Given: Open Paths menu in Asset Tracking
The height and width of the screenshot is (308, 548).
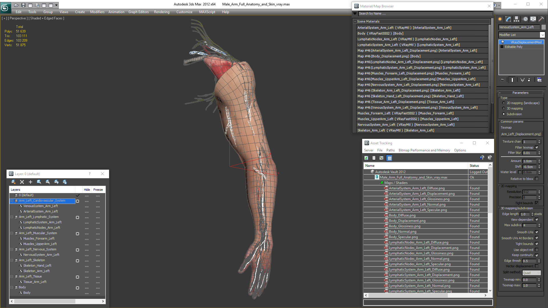Looking at the screenshot, I should (x=390, y=150).
